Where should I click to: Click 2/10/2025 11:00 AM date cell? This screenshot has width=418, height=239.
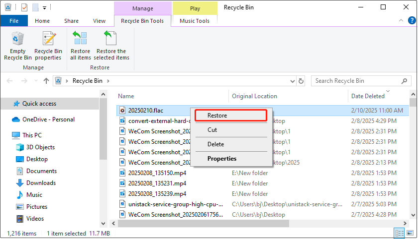377,111
